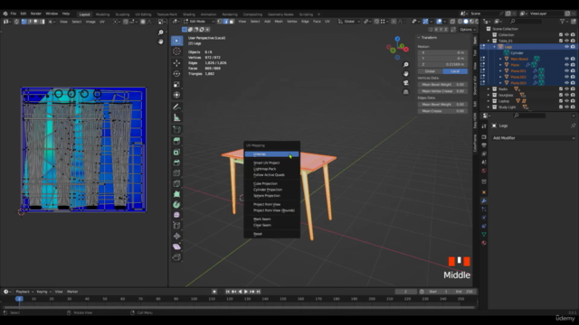Select the Select Box tool in 3D viewport
The width and height of the screenshot is (579, 325).
[177, 41]
